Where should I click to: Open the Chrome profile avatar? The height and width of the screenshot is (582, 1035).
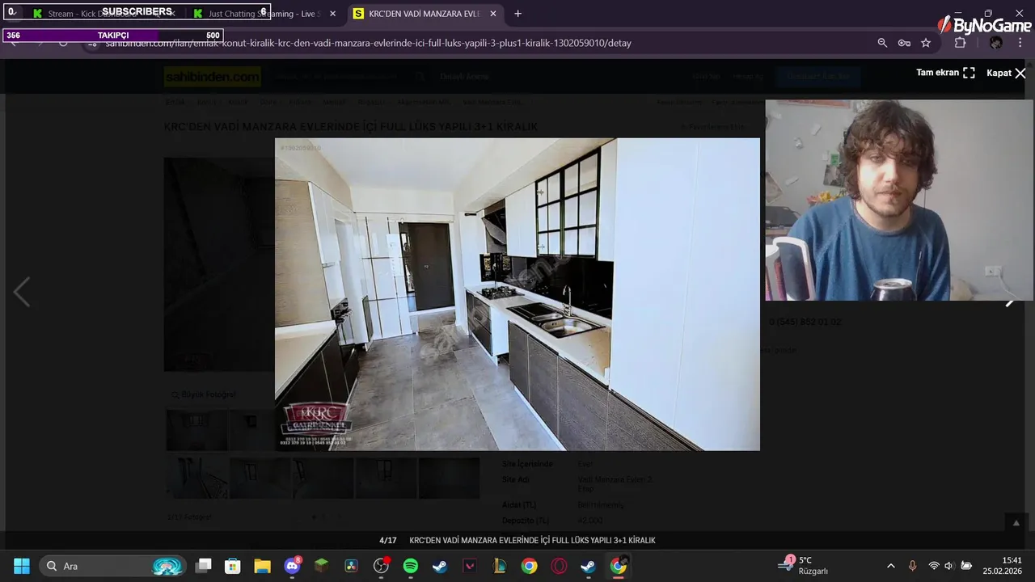click(996, 43)
